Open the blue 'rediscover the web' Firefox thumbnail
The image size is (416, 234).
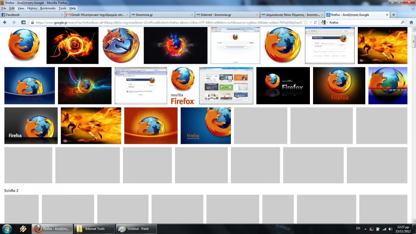(29, 86)
